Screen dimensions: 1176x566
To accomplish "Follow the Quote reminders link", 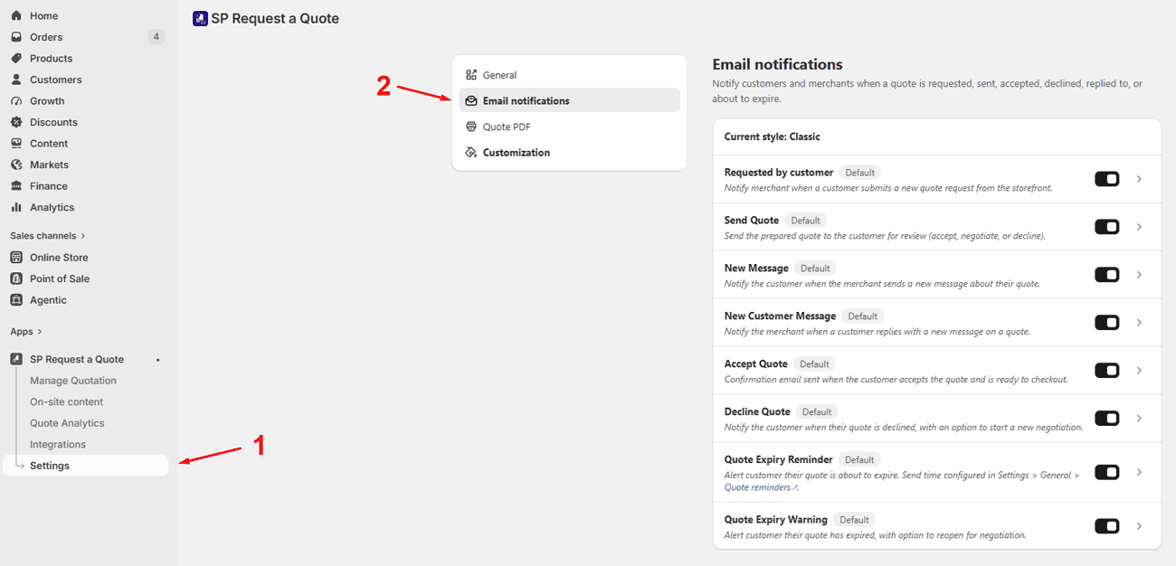I will (762, 487).
